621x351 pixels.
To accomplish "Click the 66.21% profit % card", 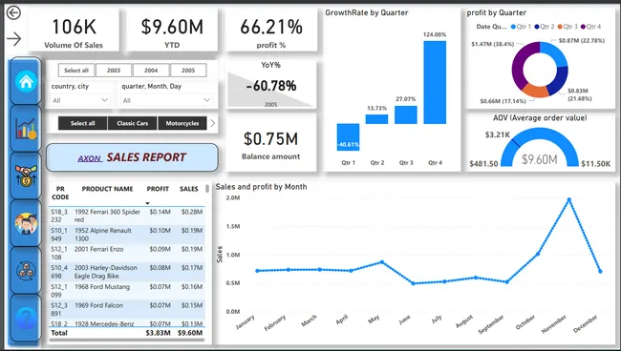I will [x=271, y=30].
